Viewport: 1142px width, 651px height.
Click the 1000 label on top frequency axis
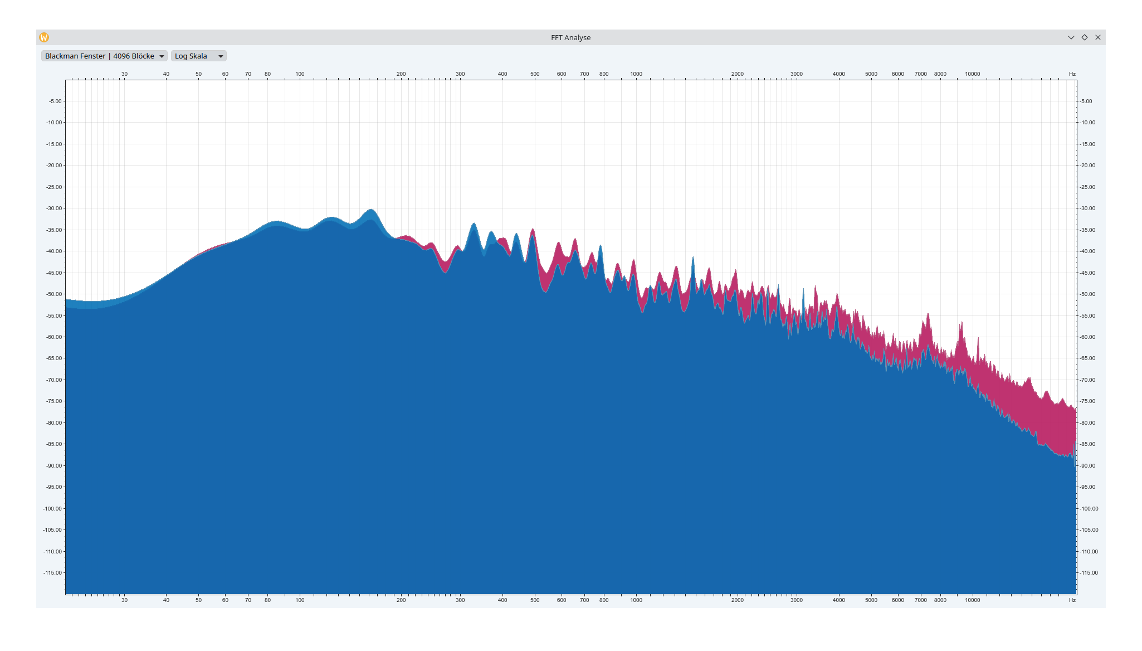coord(636,74)
